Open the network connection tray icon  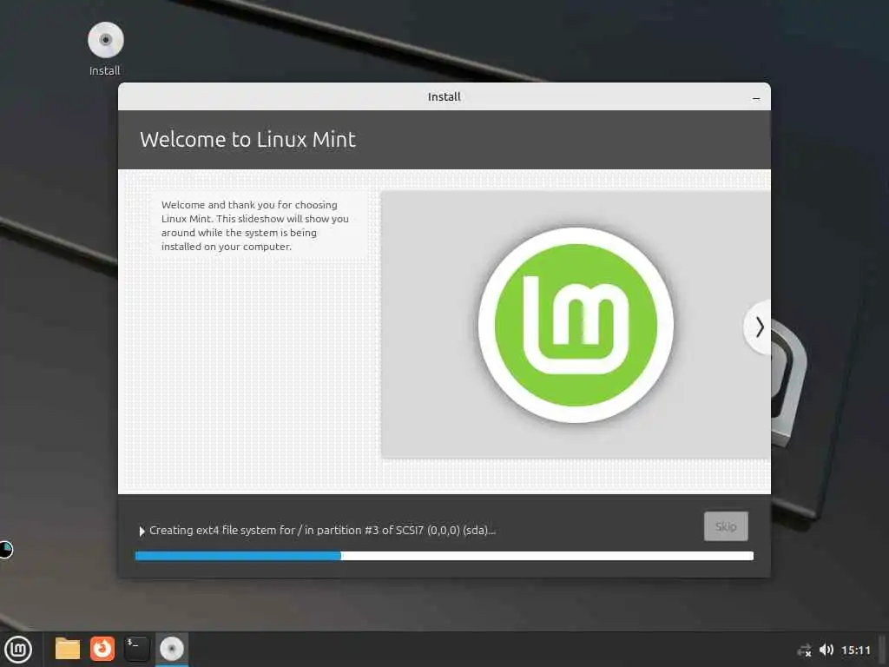804,650
